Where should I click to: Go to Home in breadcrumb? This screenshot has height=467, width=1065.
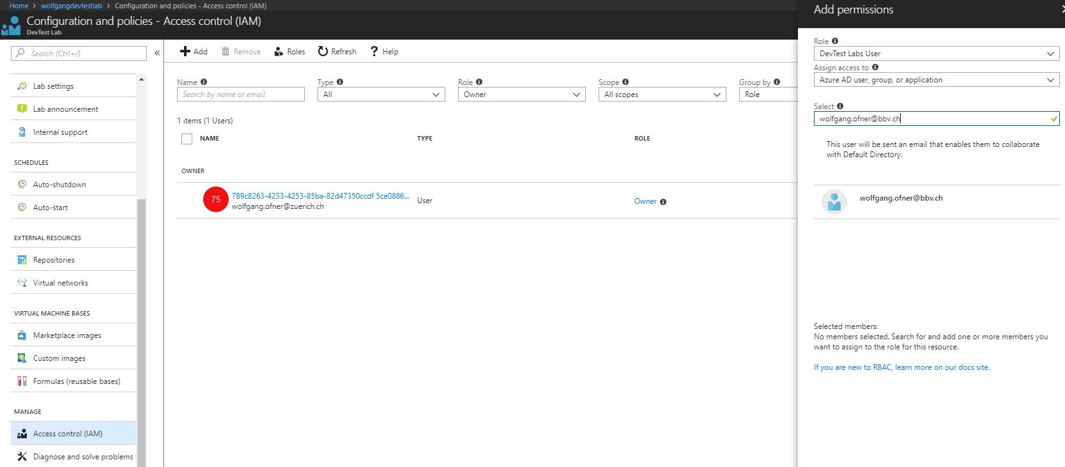19,6
